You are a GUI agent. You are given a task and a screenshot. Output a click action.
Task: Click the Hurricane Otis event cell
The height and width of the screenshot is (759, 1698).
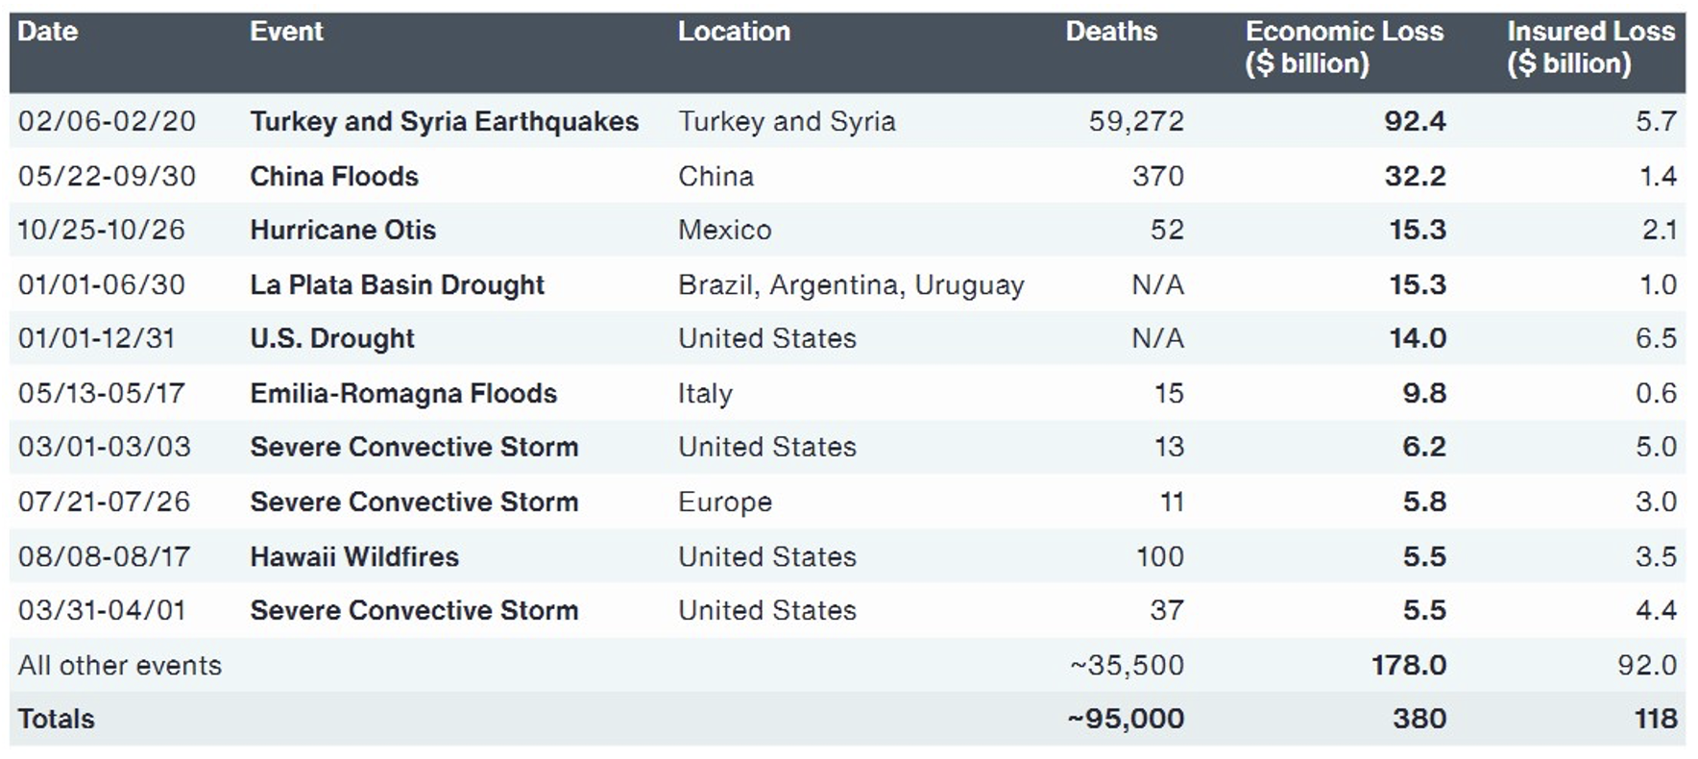tap(343, 231)
